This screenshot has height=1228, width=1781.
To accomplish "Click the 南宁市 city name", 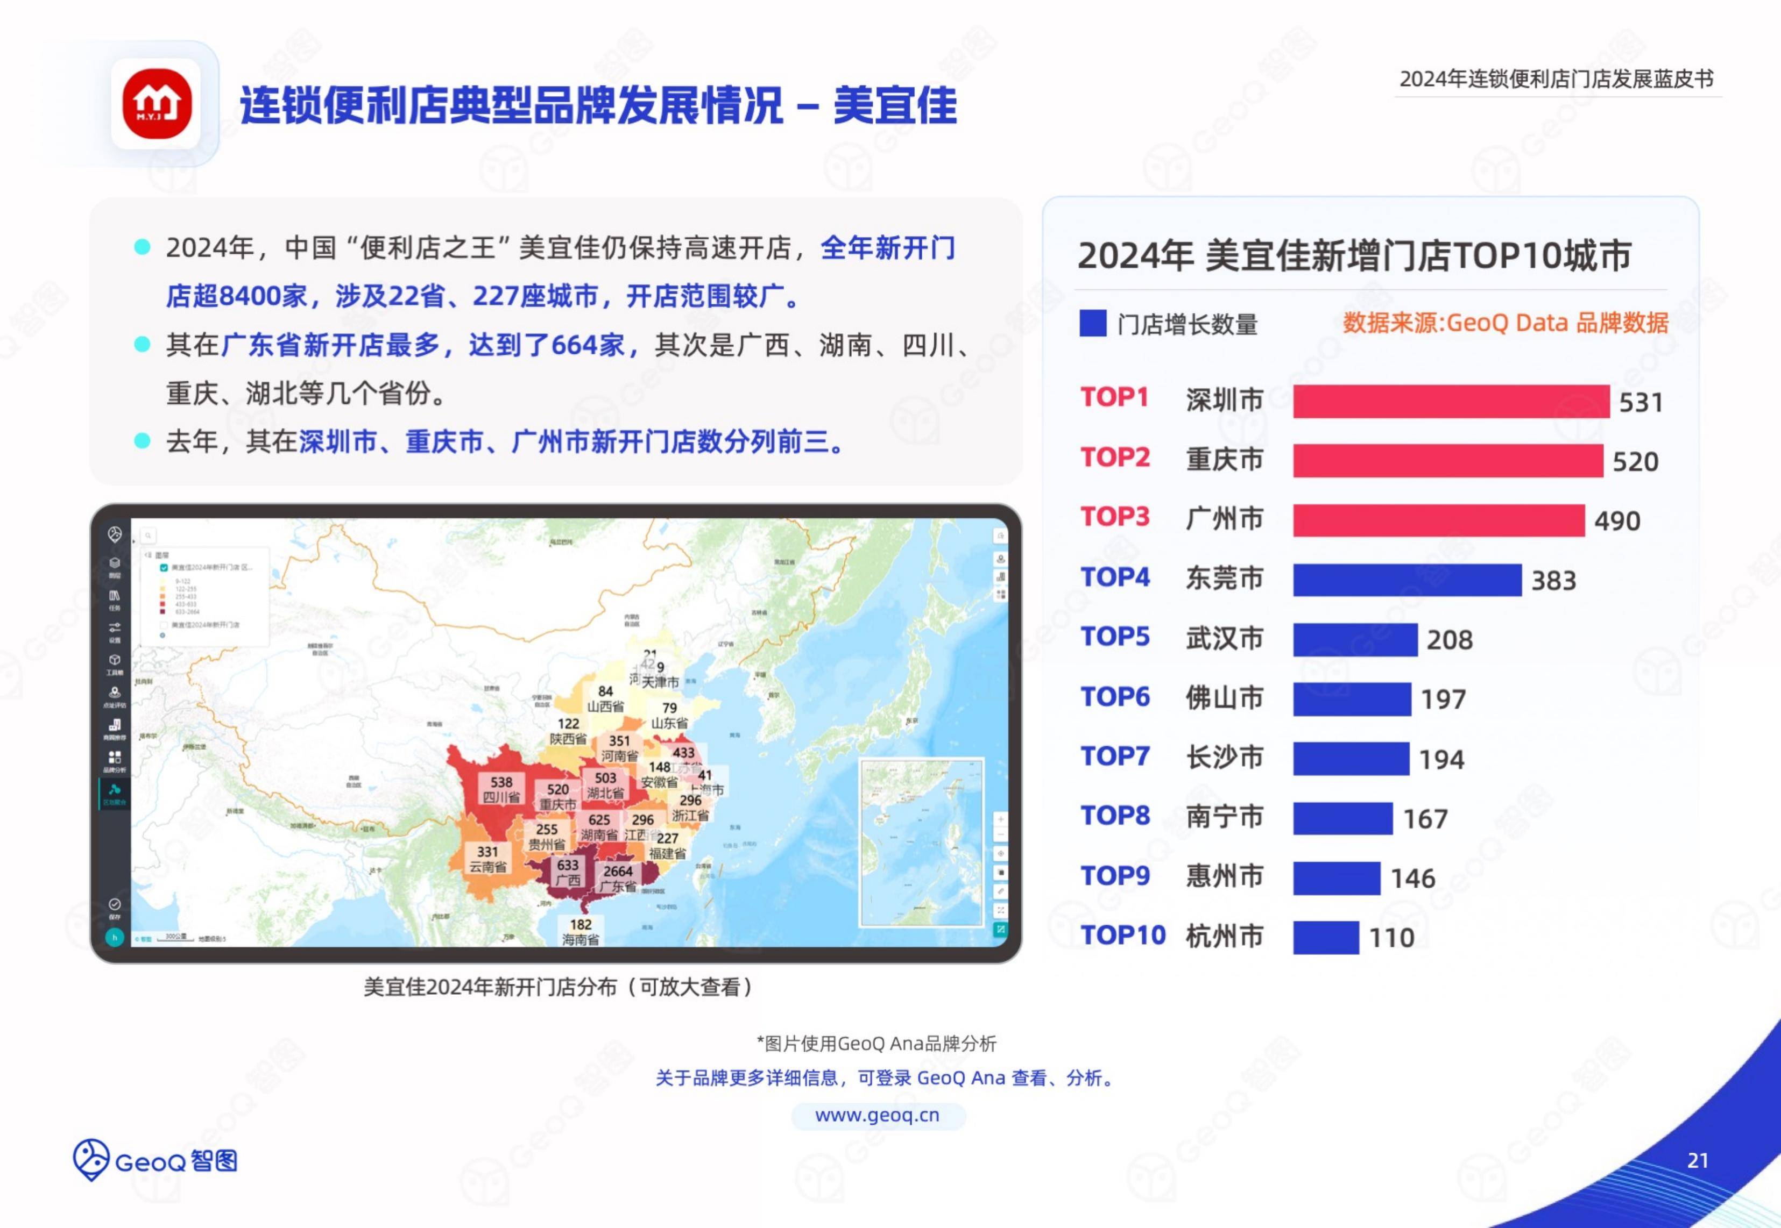I will click(1224, 816).
